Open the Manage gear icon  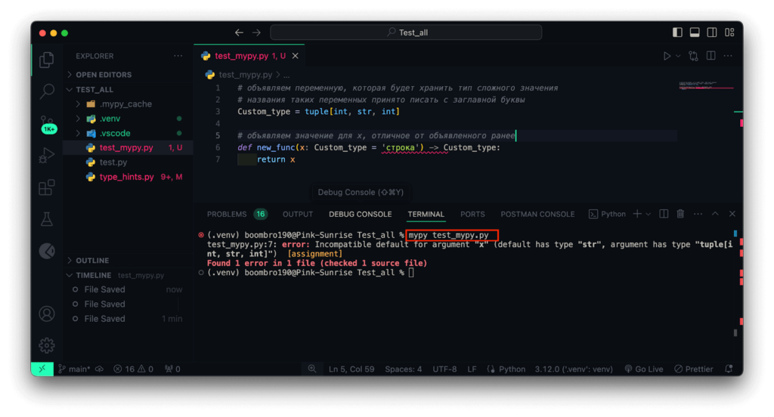coord(47,345)
